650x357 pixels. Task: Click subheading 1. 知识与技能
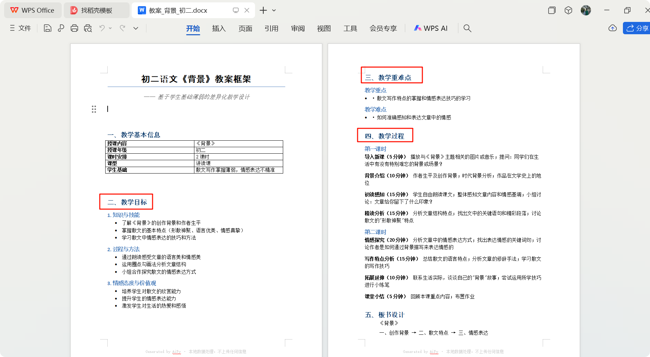point(123,215)
